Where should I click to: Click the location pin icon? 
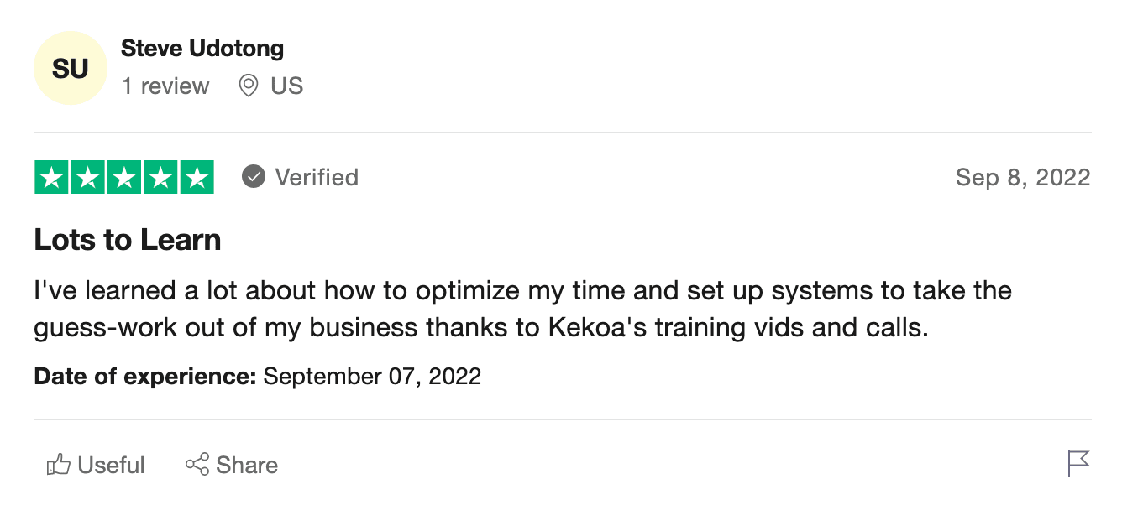click(249, 86)
